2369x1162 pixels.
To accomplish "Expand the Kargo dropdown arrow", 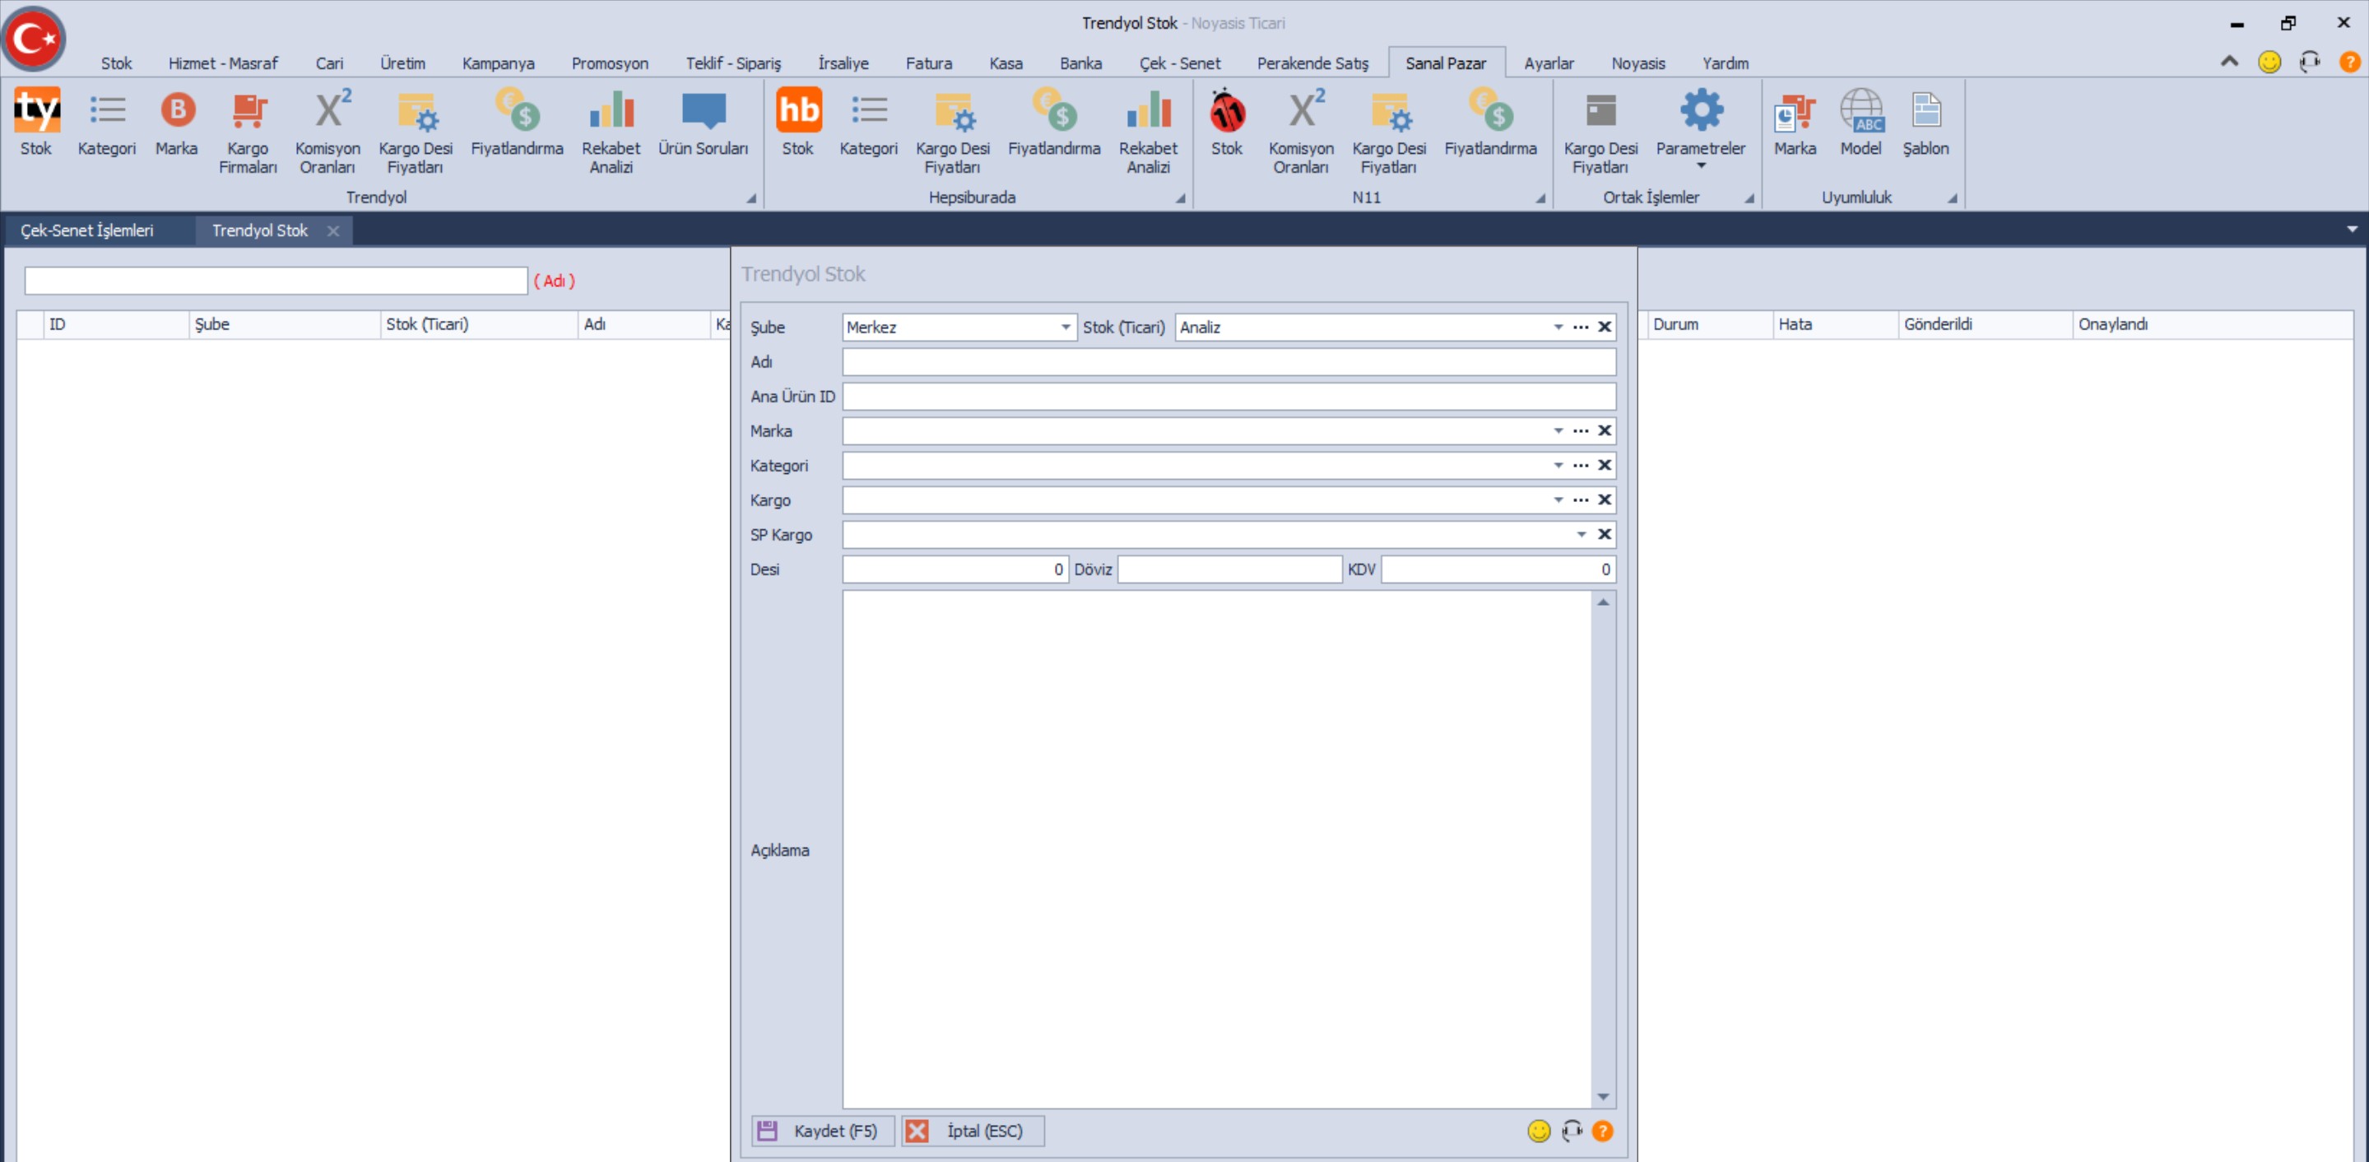I will [x=1558, y=500].
